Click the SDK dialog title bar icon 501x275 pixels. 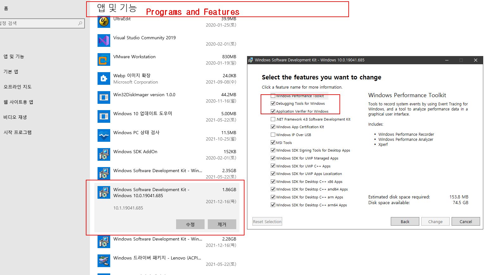click(x=251, y=60)
